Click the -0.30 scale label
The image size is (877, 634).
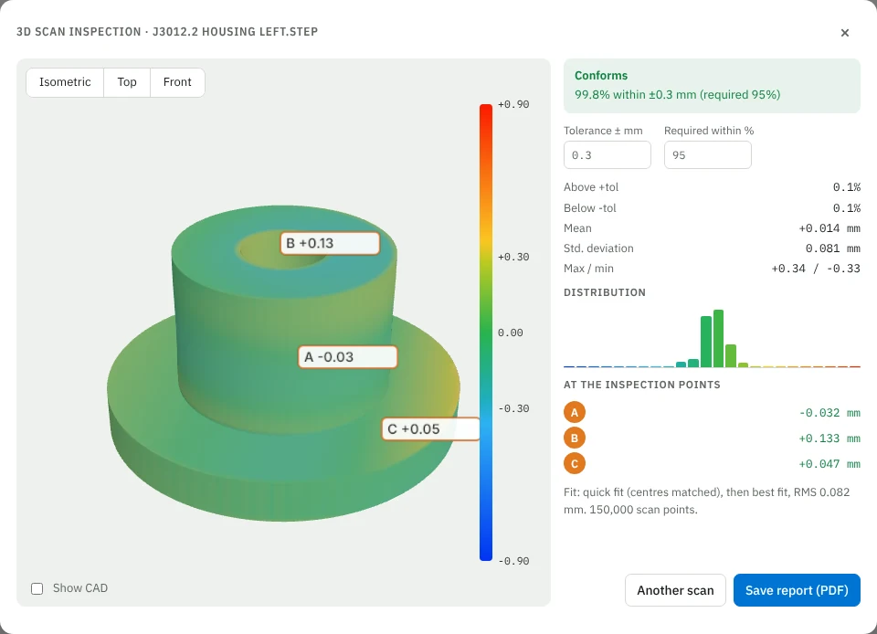(x=512, y=408)
